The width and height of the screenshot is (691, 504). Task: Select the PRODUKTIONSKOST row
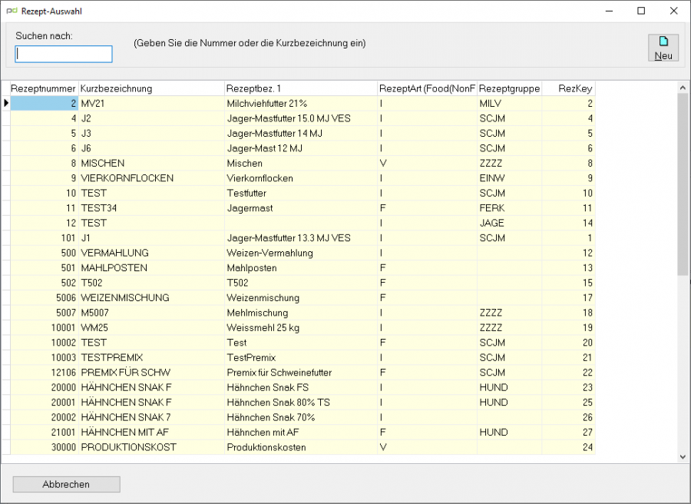303,447
